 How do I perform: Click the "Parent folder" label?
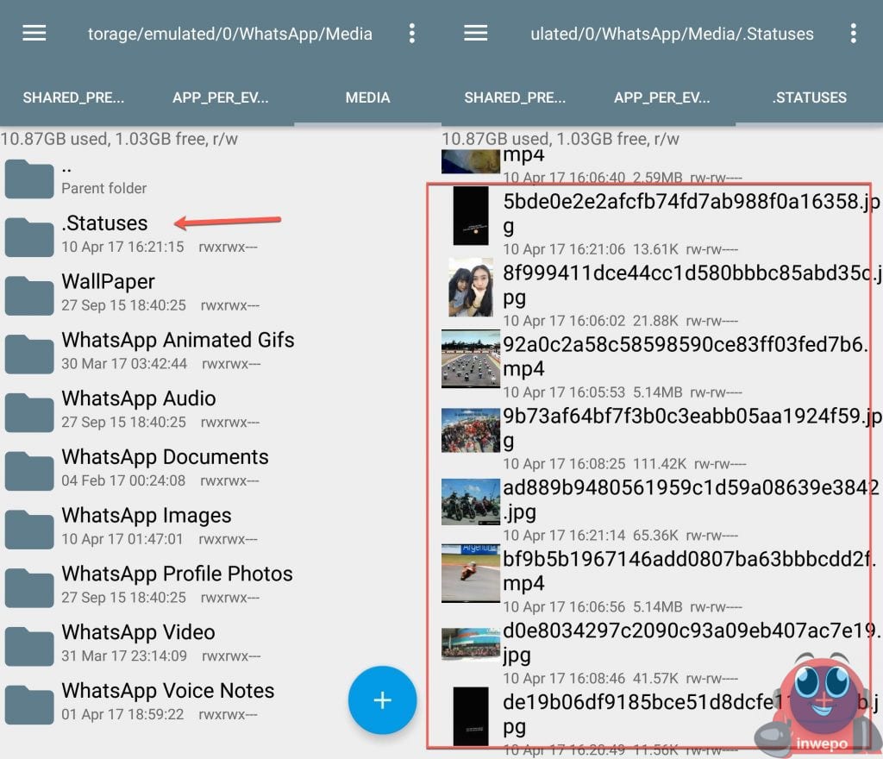(103, 188)
